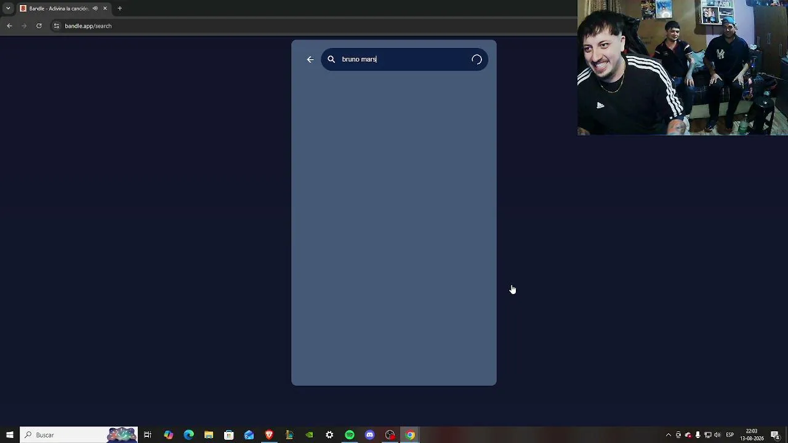Viewport: 788px width, 443px height.
Task: Open OBS Studio from the taskbar
Action: (390, 435)
